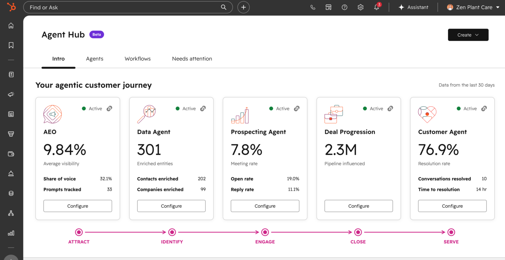Click the ENGAGE journey stage marker
Image resolution: width=505 pixels, height=260 pixels.
coord(265,232)
